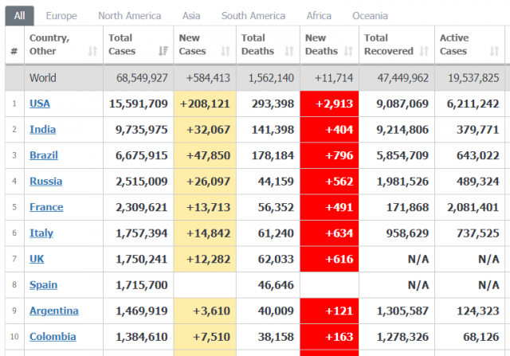The image size is (510, 356).
Task: Open the Colombia country link
Action: pyautogui.click(x=53, y=337)
